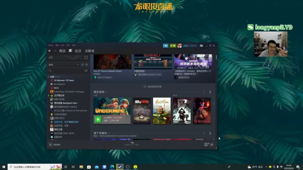The image size is (303, 170).
Task: Open the 查看 menu in title bar
Action: point(57,45)
